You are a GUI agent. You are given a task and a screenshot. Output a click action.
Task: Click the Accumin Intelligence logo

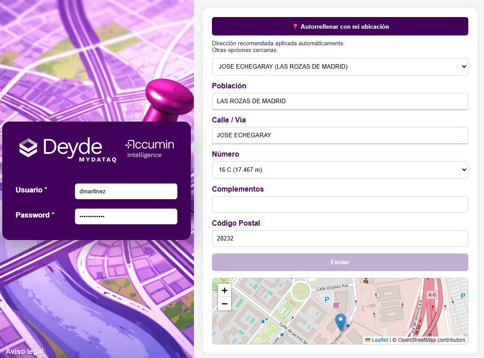pos(150,148)
